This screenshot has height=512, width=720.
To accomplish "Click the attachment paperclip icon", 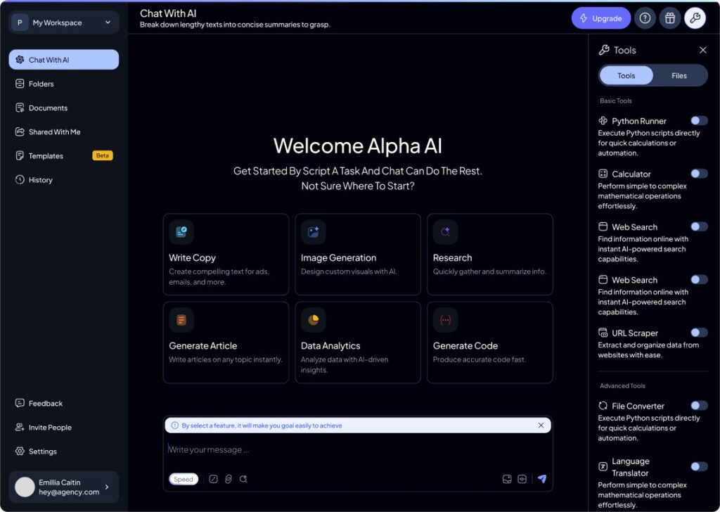I will pos(229,479).
